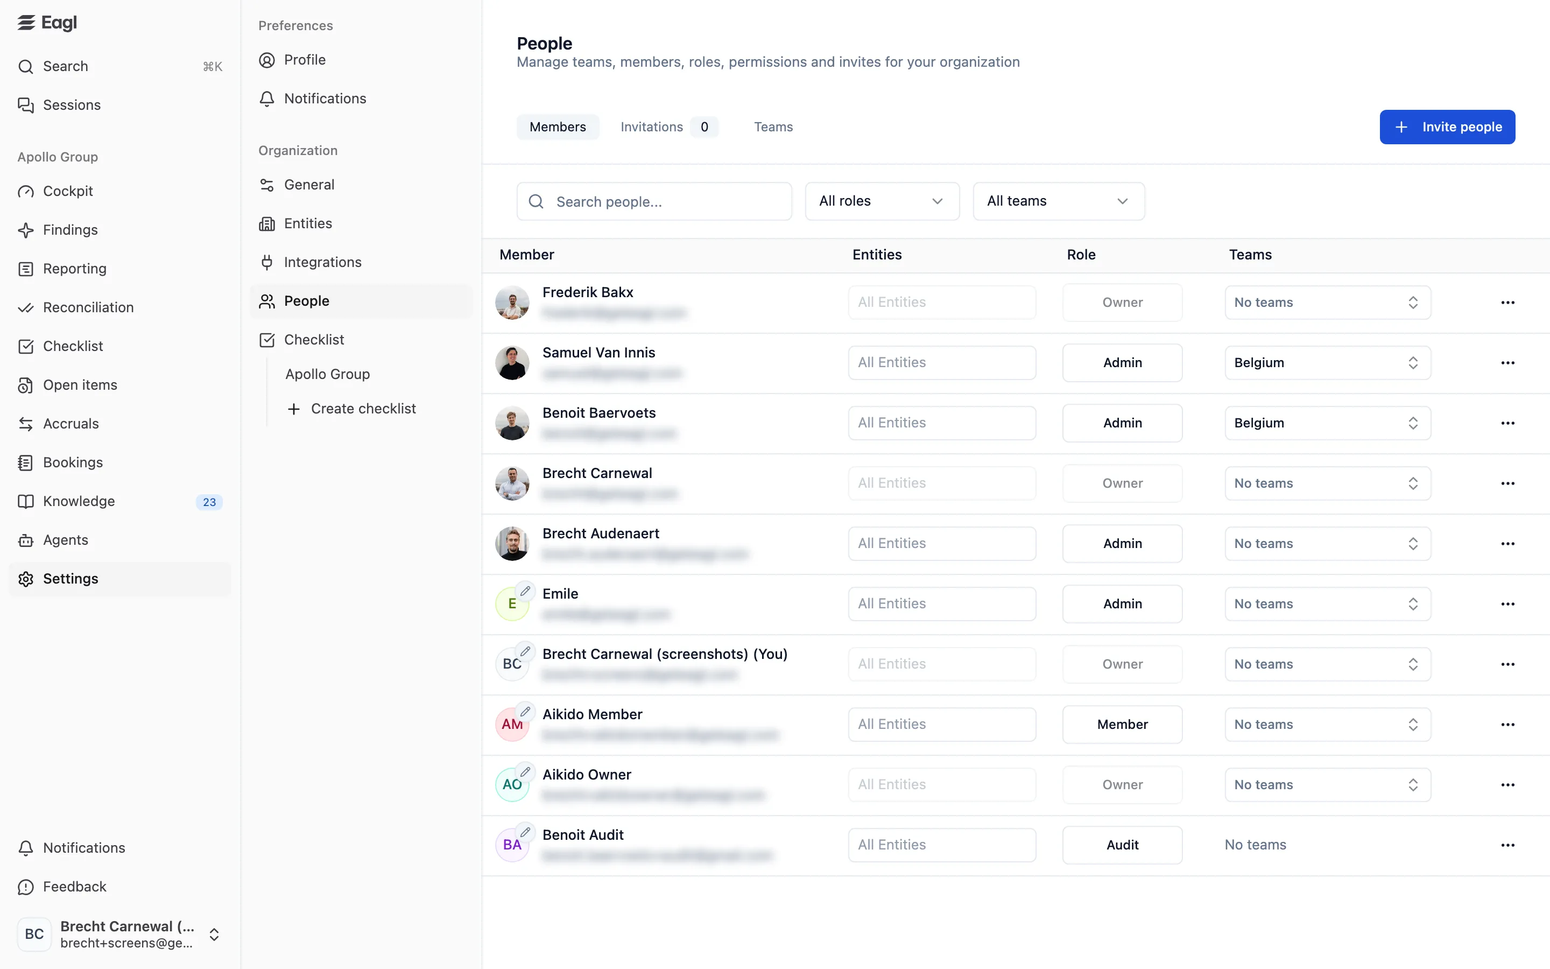This screenshot has width=1550, height=969.
Task: Click the Feedback speech bubble icon
Action: click(26, 887)
